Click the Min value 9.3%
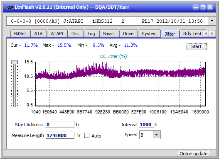 click(x=98, y=45)
